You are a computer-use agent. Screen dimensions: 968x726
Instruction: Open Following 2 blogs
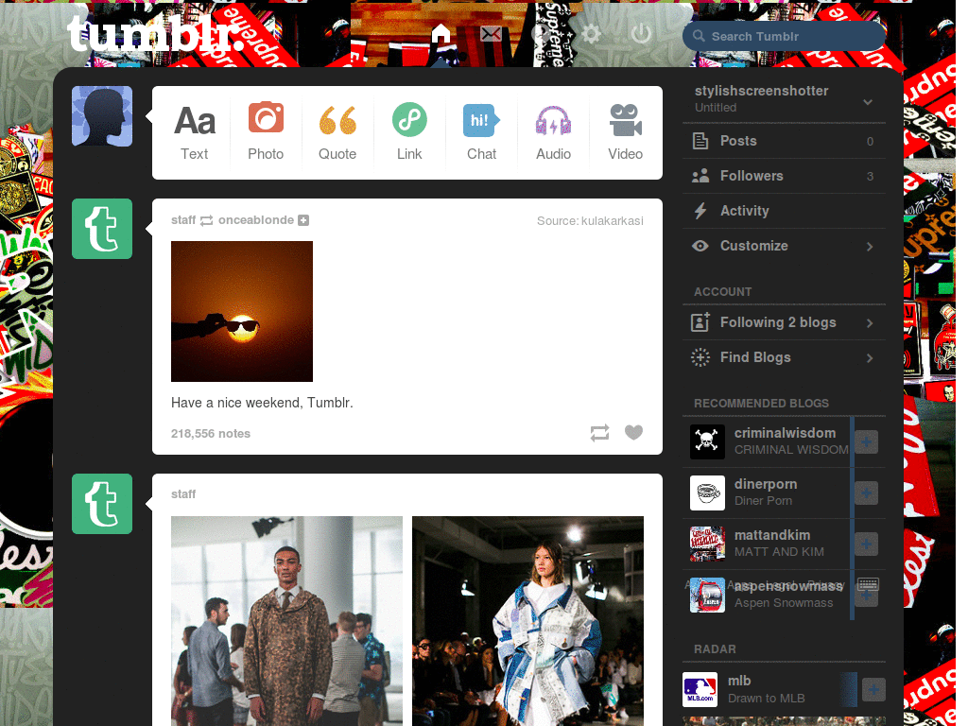[x=784, y=322]
